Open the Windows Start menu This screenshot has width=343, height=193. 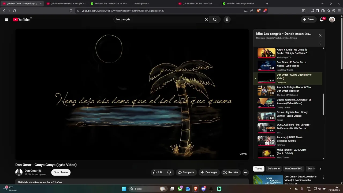[124, 189]
